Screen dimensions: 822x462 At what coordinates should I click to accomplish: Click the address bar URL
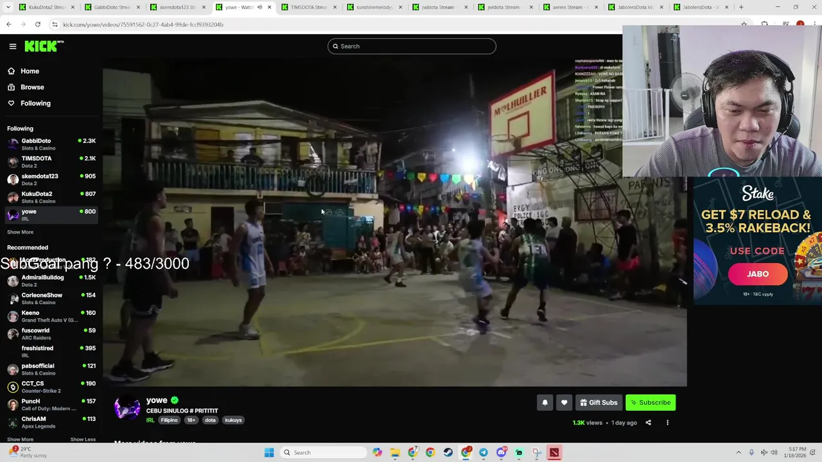pyautogui.click(x=143, y=24)
